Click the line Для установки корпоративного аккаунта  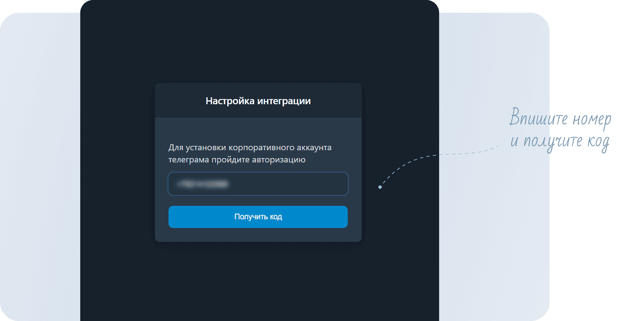(x=250, y=147)
